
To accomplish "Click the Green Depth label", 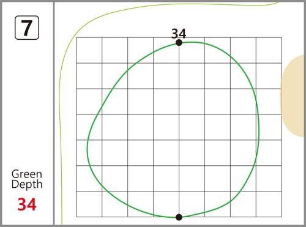I will pos(27,179).
